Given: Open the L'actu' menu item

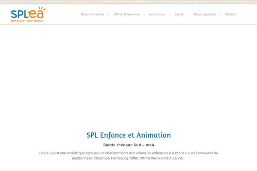Looking at the screenshot, I should point(179,15).
